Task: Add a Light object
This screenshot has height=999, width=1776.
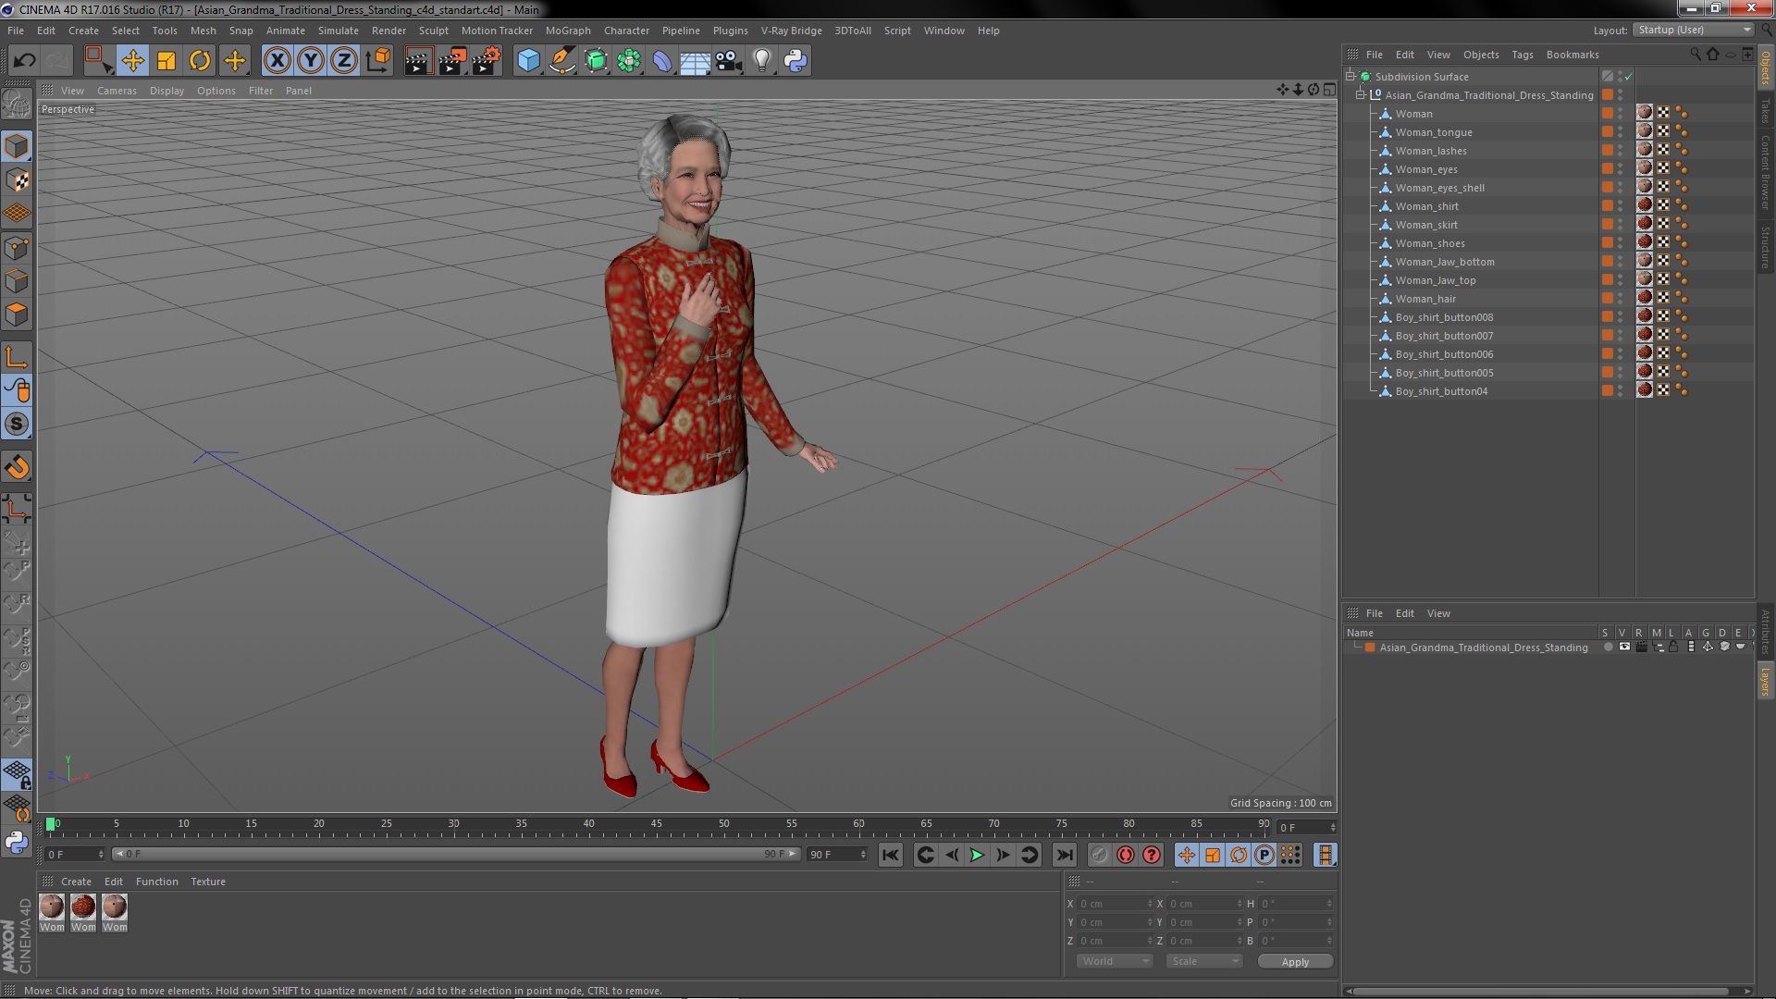Action: [x=761, y=61]
